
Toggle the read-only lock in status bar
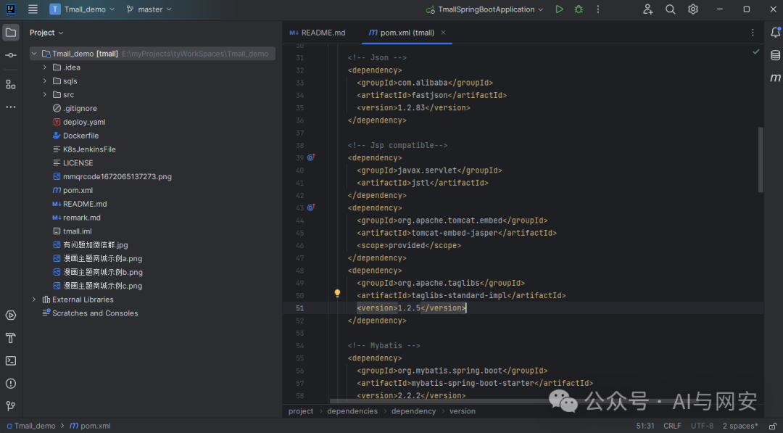[772, 426]
